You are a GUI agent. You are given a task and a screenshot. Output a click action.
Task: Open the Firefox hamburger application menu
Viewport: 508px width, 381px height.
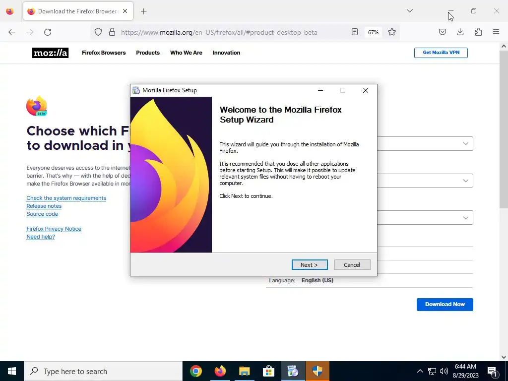click(x=496, y=32)
